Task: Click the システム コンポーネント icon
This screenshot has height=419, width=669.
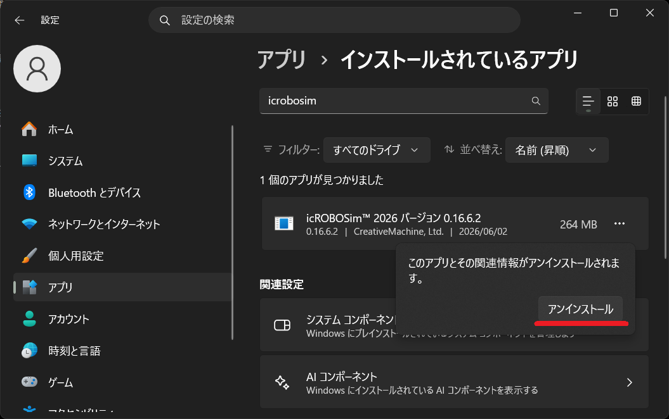Action: (282, 325)
